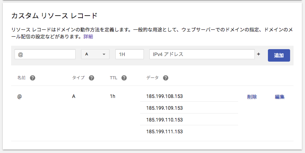Click the help icon beside 名前

pyautogui.click(x=33, y=78)
